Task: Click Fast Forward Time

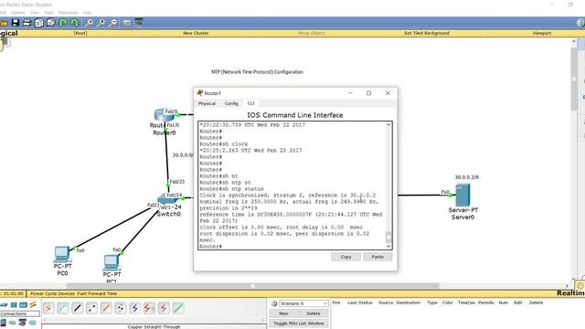Action: click(x=97, y=293)
